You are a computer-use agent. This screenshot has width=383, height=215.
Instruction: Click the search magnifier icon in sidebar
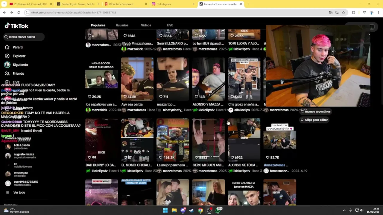(x=6, y=37)
